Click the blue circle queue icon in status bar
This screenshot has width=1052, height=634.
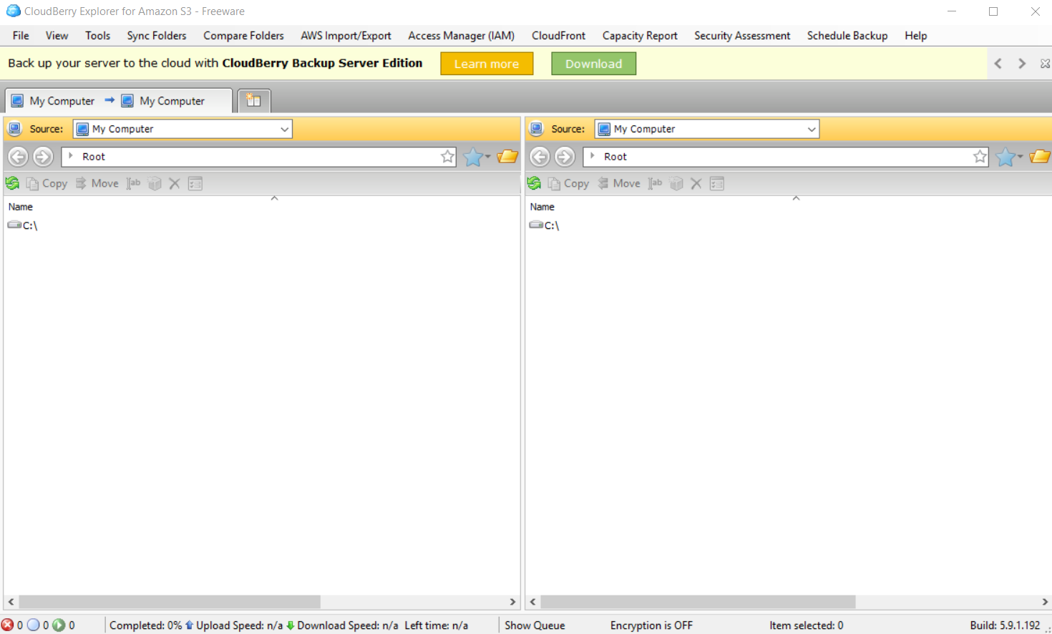(x=33, y=625)
